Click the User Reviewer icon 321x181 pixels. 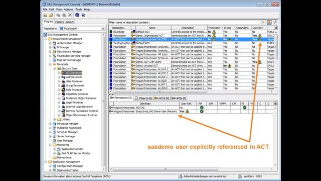point(64,81)
